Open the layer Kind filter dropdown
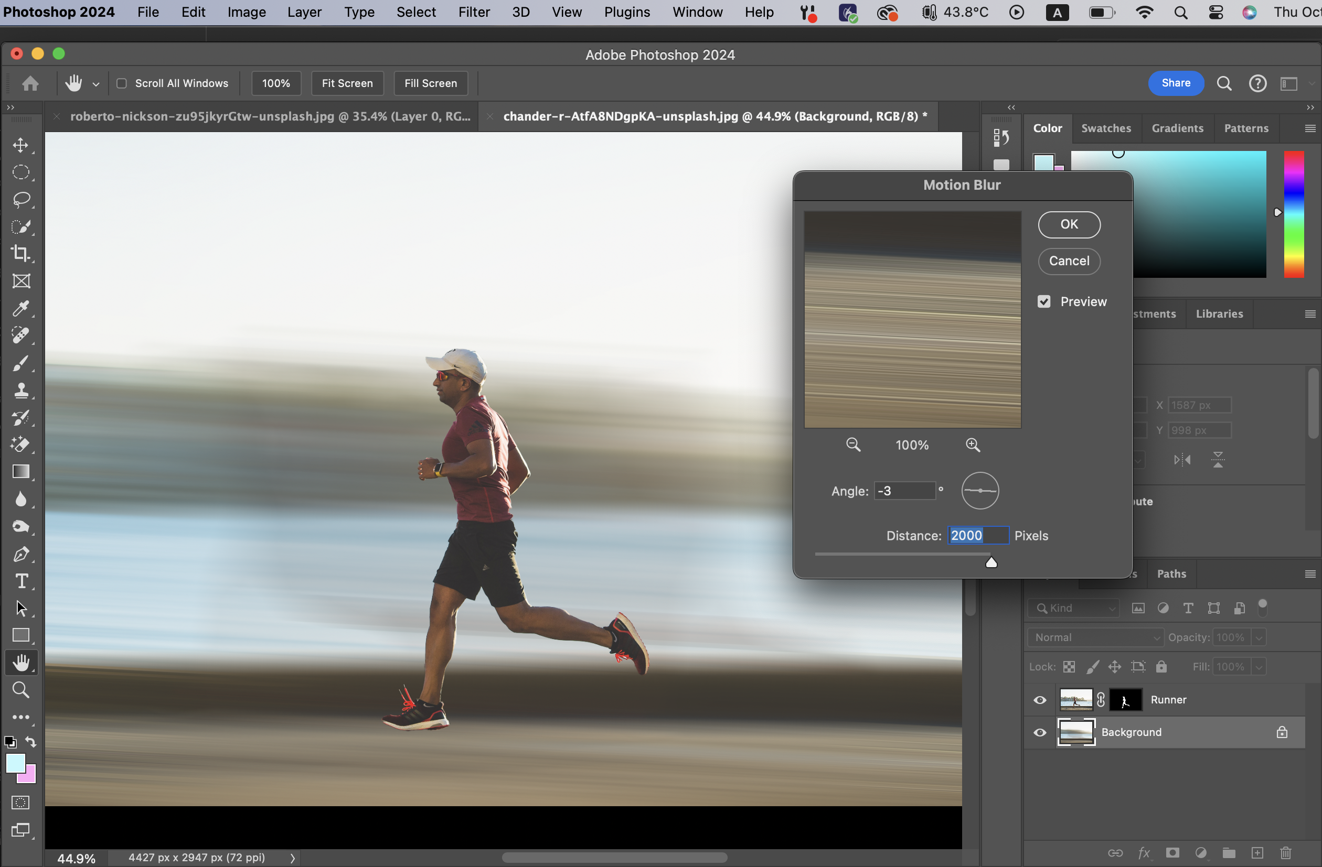Screen dimensions: 1322x867 coord(1073,608)
